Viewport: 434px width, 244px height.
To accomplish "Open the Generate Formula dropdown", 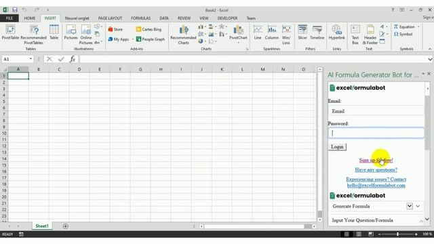I will (410, 206).
